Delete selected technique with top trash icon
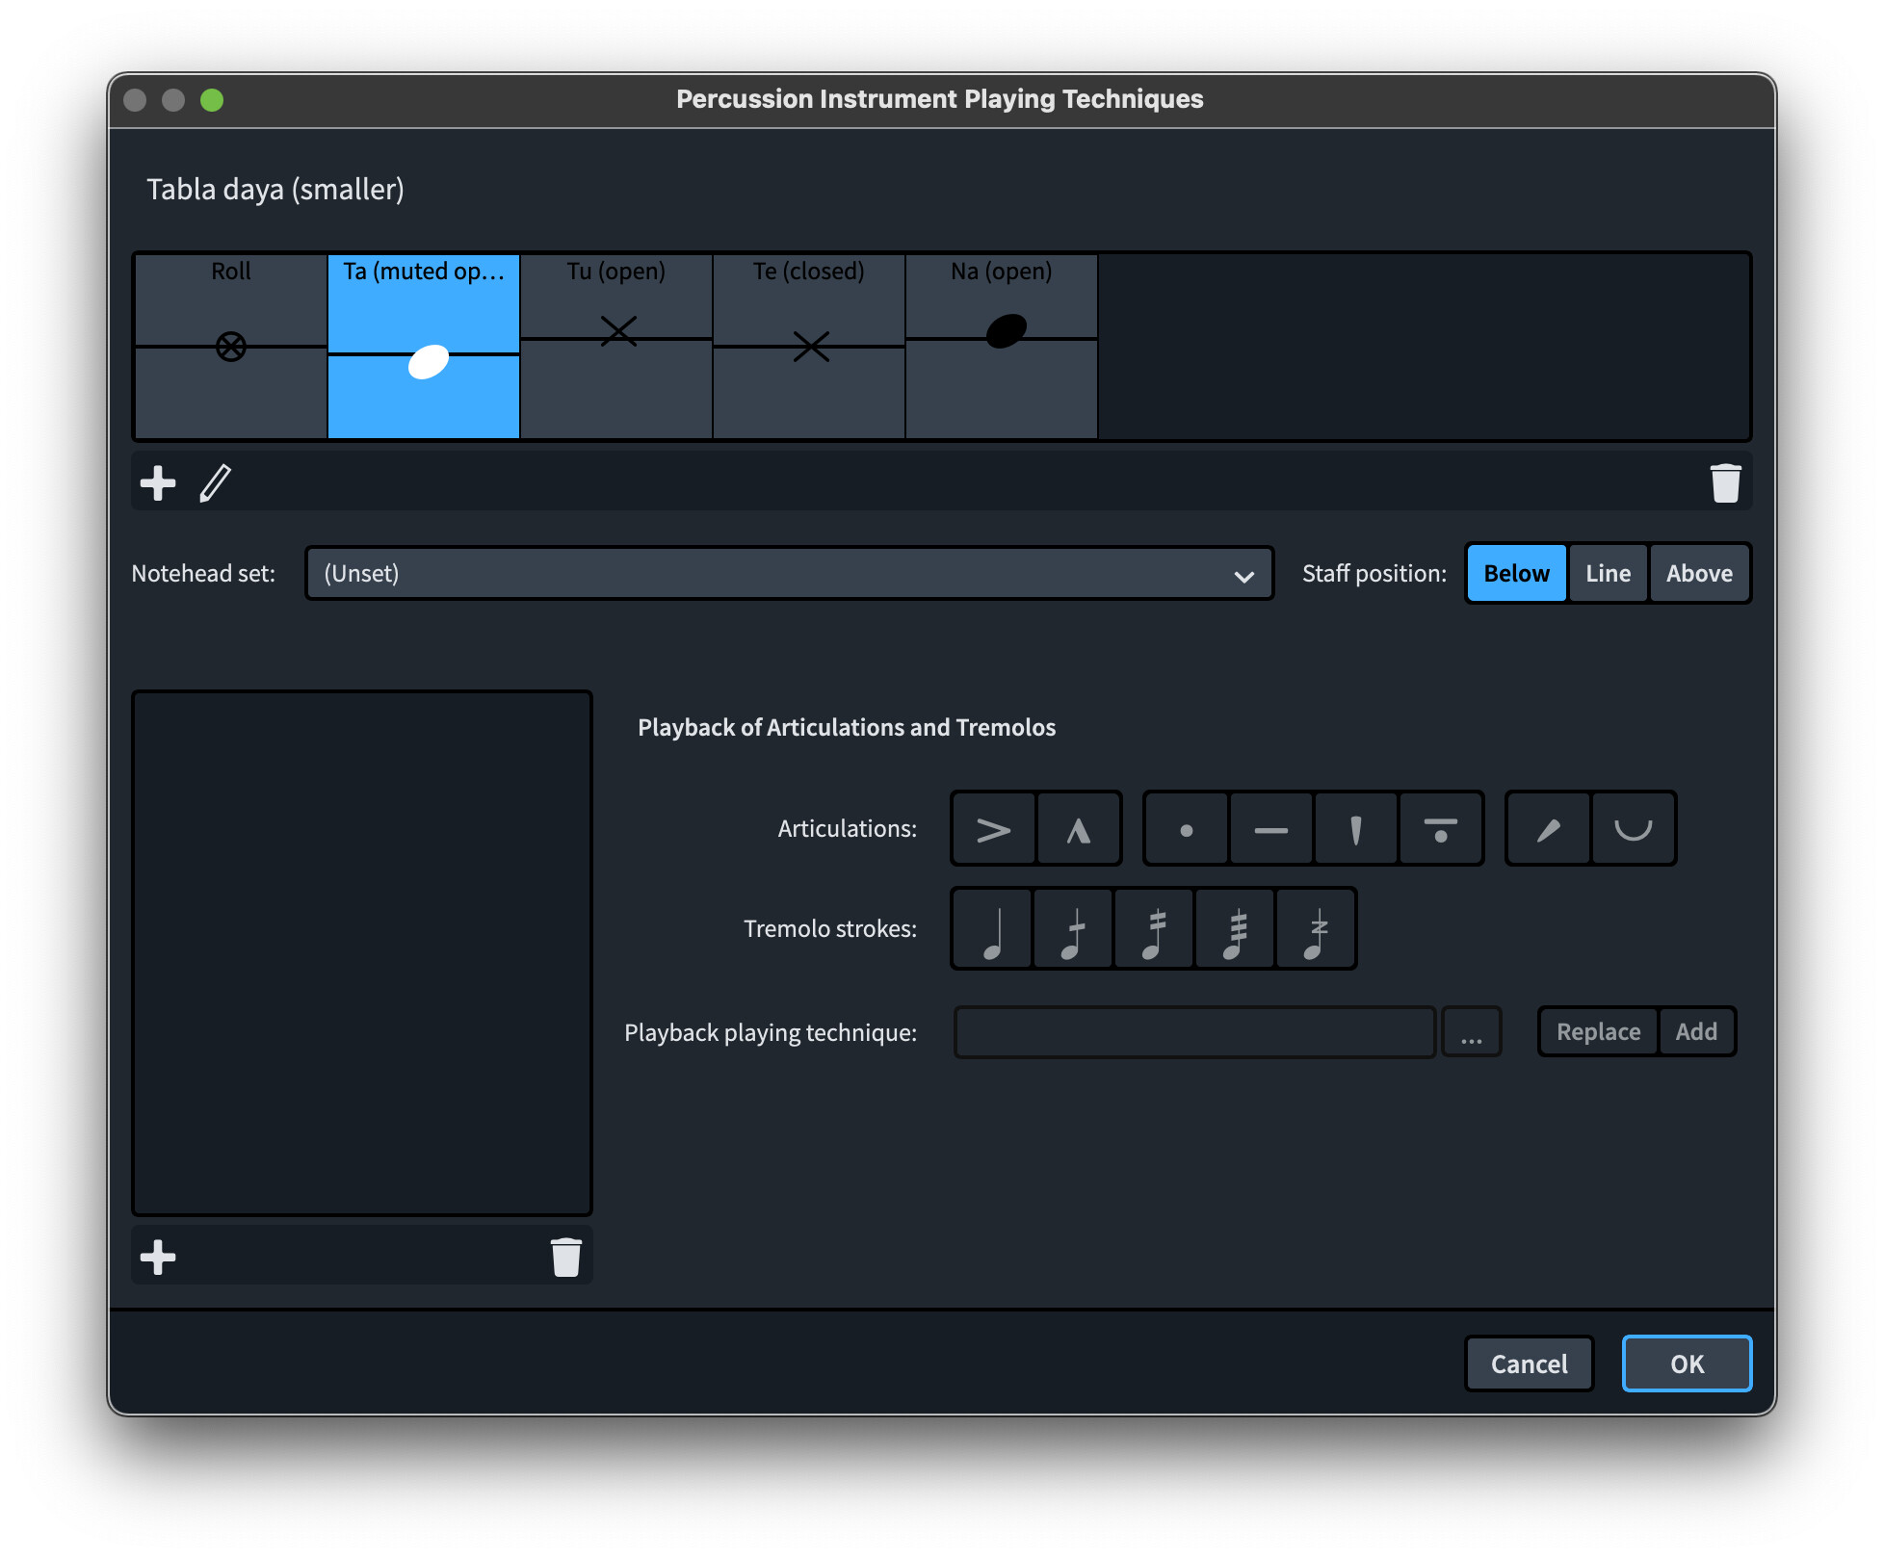The image size is (1884, 1558). [x=1724, y=483]
